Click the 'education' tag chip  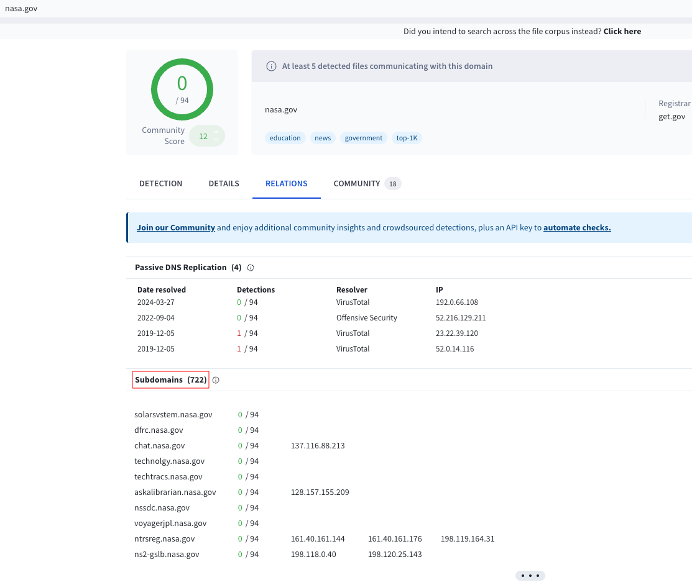coord(285,138)
